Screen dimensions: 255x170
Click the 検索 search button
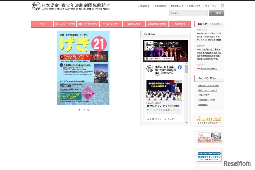pyautogui.click(x=216, y=13)
